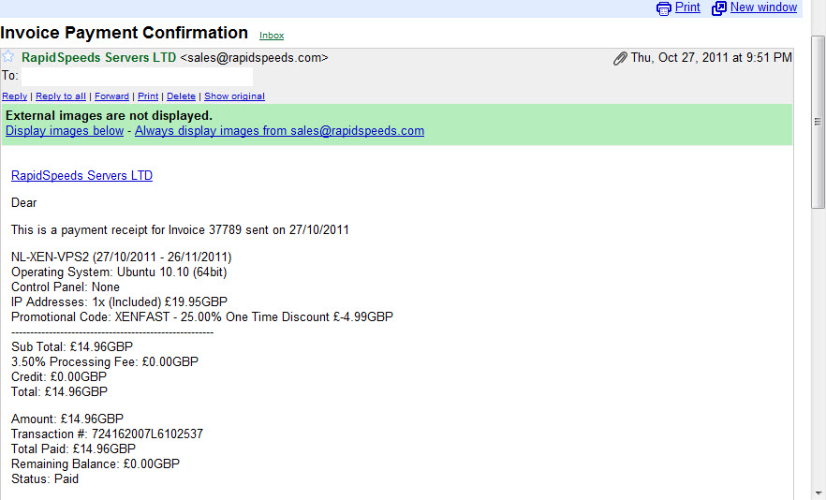Open the top Print link
The height and width of the screenshot is (500, 826).
(x=687, y=7)
